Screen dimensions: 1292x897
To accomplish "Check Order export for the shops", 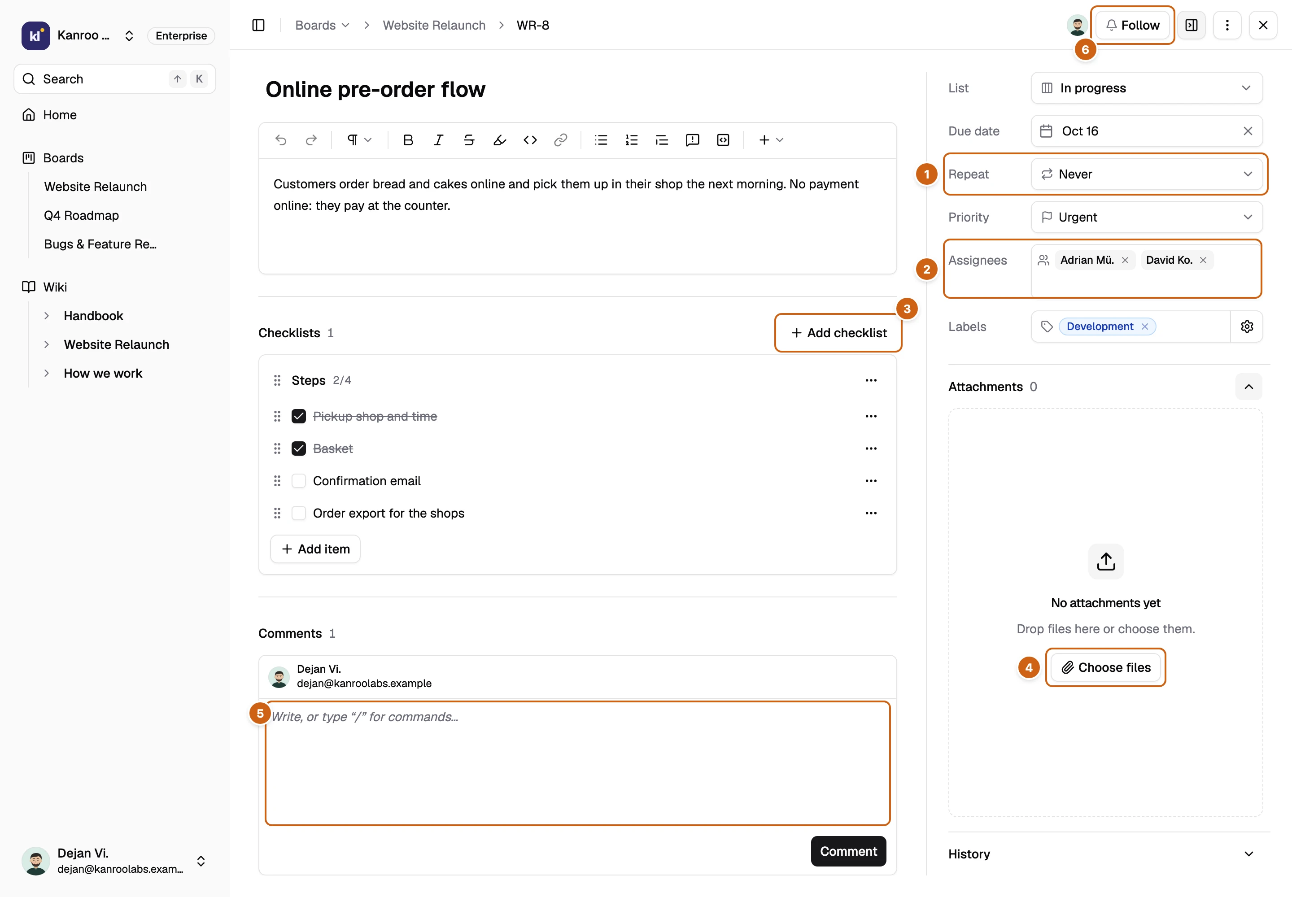I will 298,513.
